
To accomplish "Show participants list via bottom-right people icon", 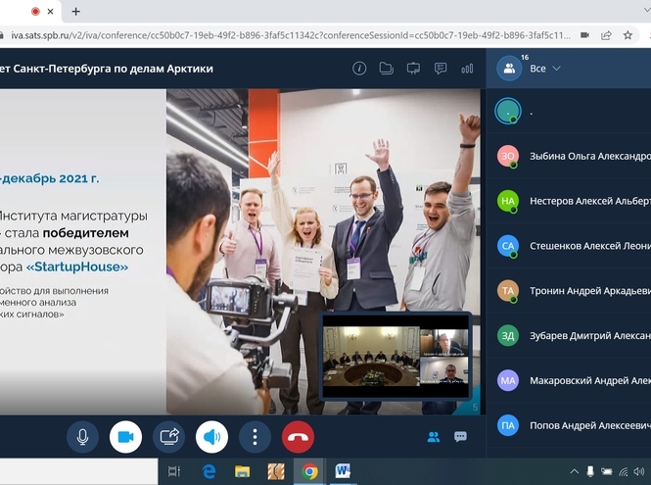I will click(434, 437).
